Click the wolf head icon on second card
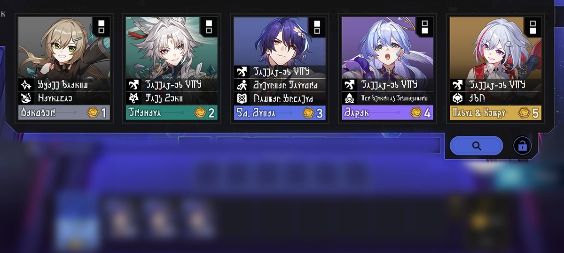 point(133,98)
